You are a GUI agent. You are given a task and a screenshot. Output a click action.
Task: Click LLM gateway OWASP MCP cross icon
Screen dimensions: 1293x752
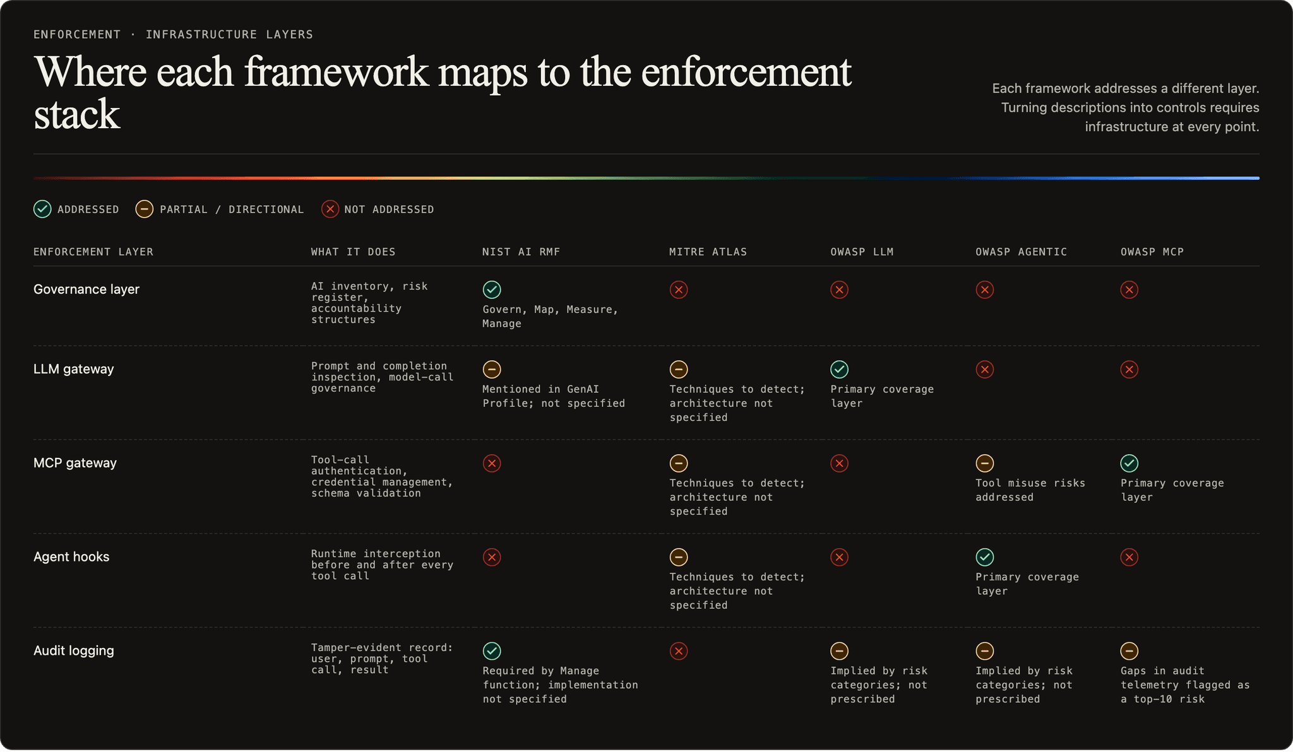(x=1129, y=369)
